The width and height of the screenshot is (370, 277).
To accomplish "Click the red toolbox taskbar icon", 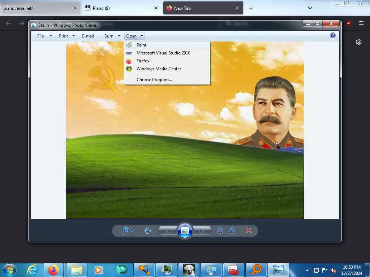I will coord(233,270).
